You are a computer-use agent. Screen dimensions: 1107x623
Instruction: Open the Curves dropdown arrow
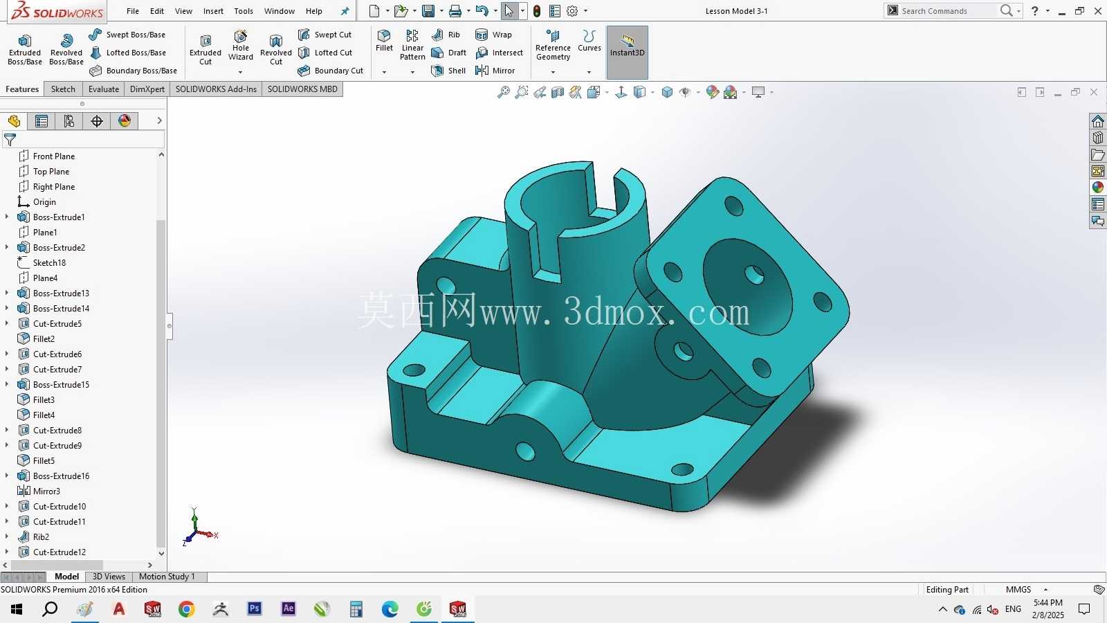(x=589, y=72)
